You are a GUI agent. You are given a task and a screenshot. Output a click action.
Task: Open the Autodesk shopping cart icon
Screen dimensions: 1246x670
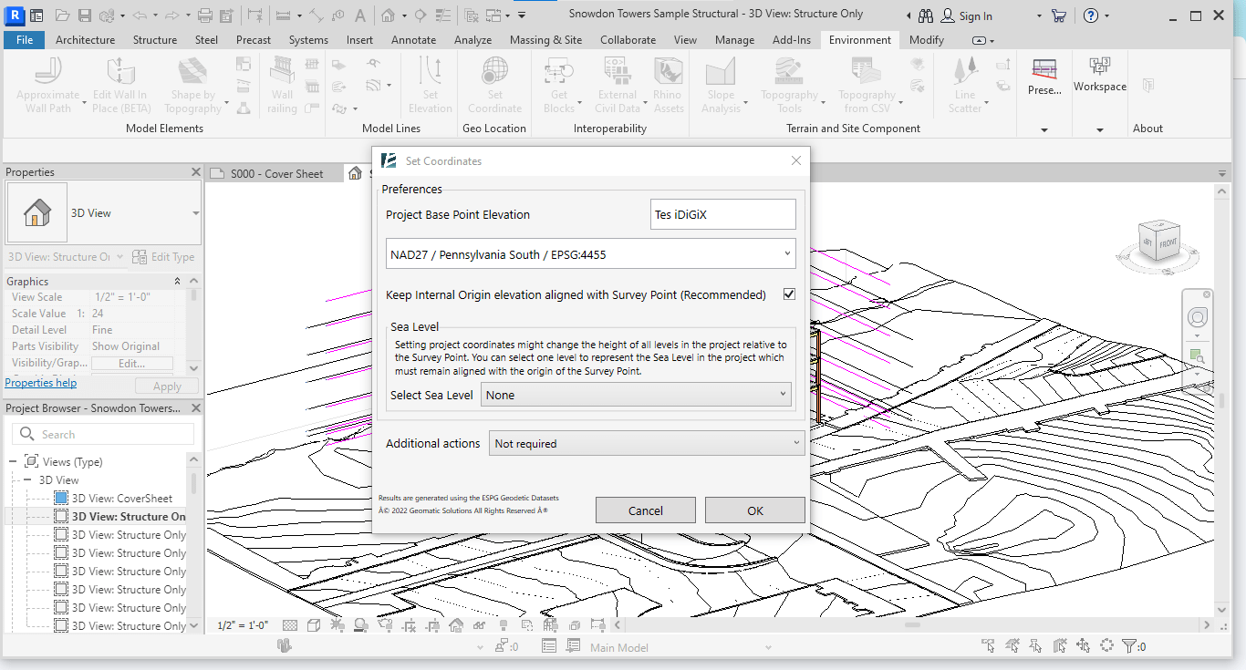(1058, 15)
